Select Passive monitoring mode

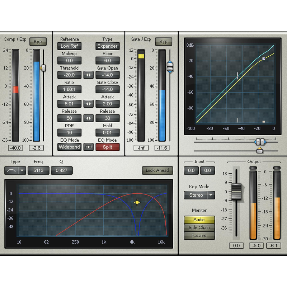pos(199,236)
